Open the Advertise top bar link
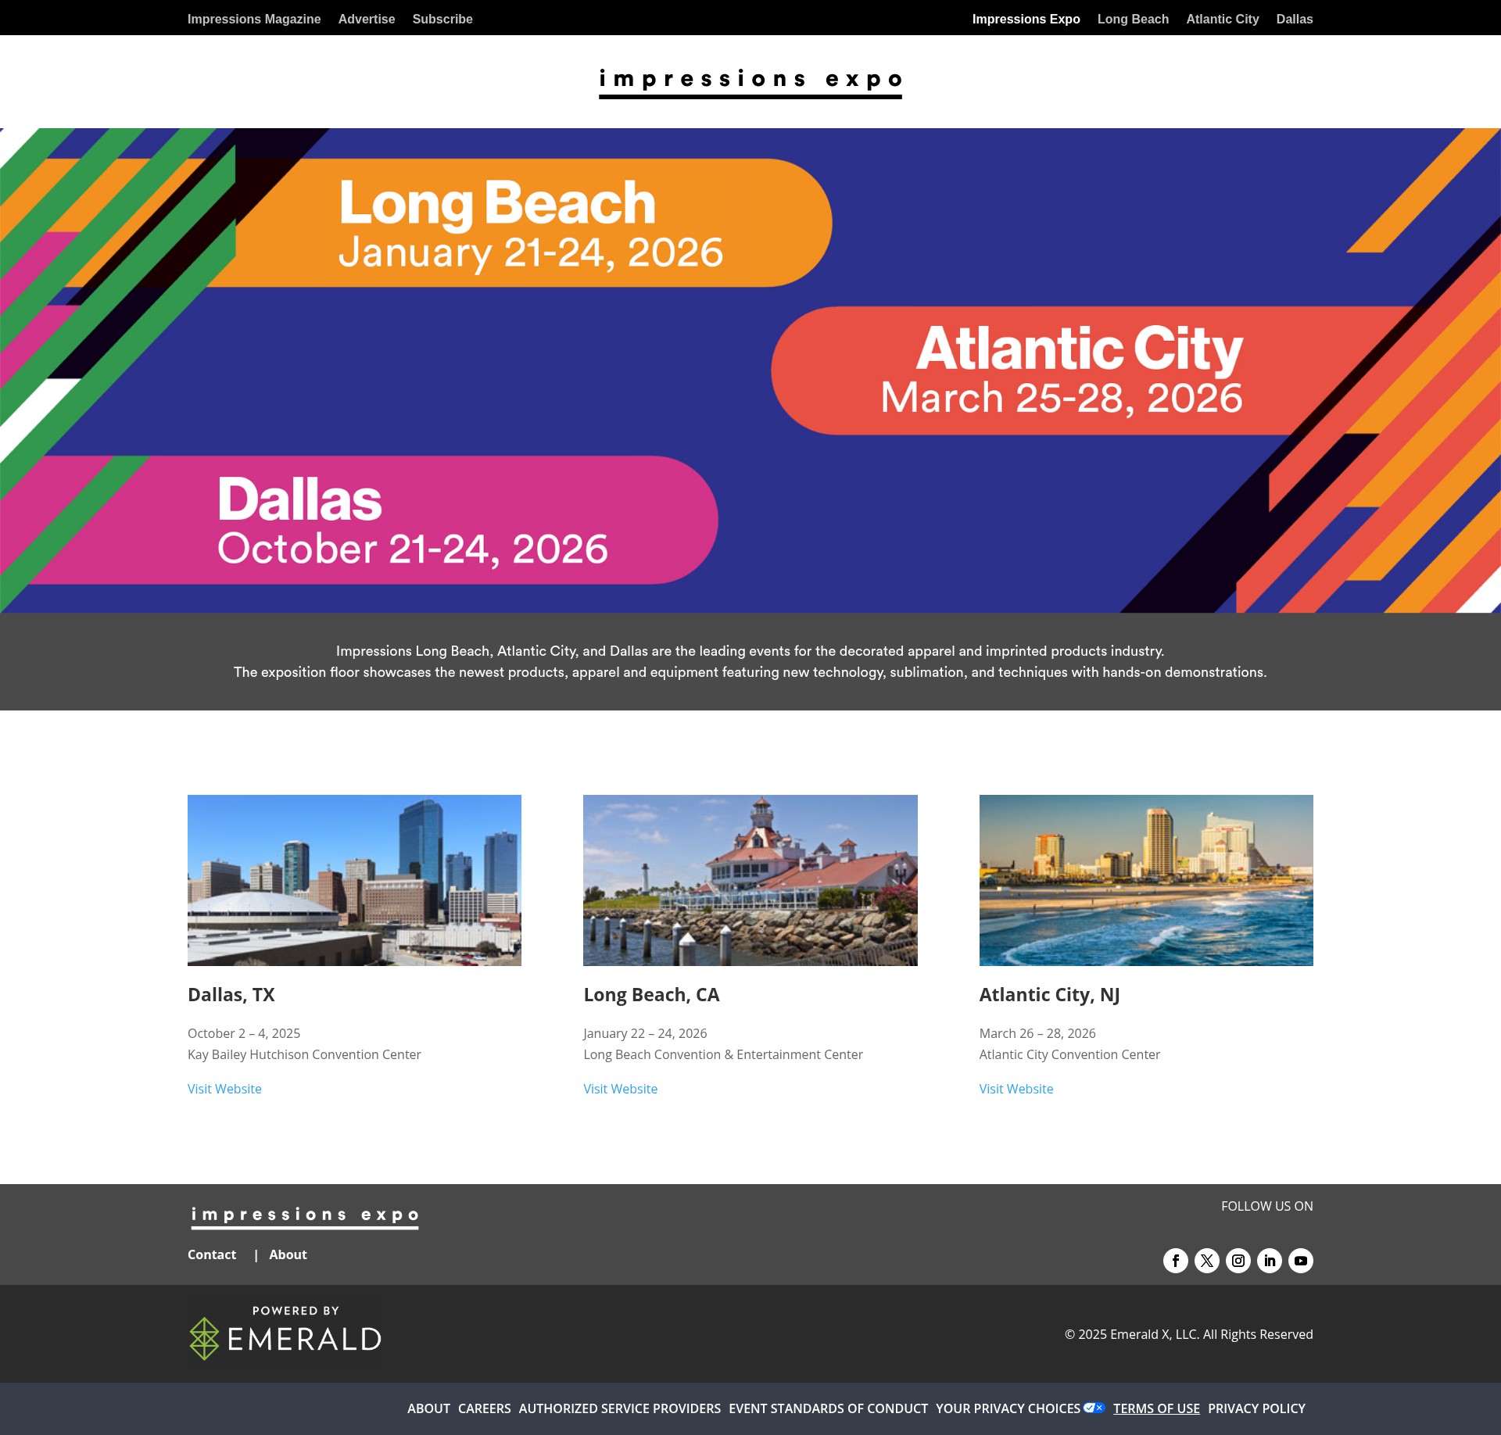 pos(367,19)
